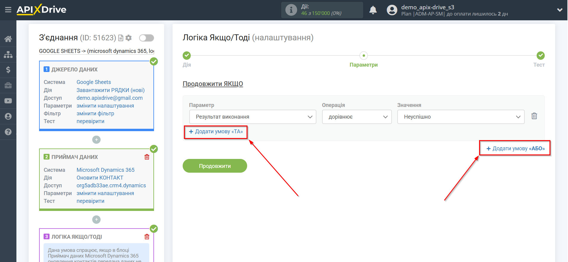Open the billing dollar icon in sidebar
The height and width of the screenshot is (262, 568).
[8, 70]
